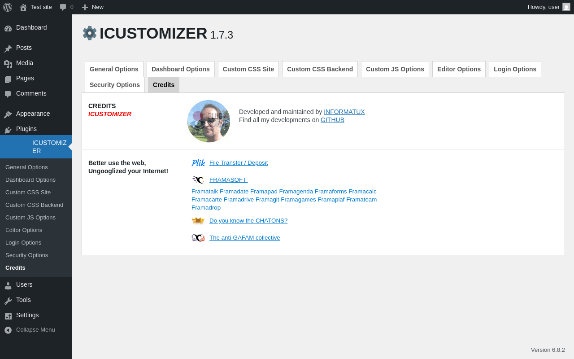Open the INFORMATUX link

pos(344,112)
